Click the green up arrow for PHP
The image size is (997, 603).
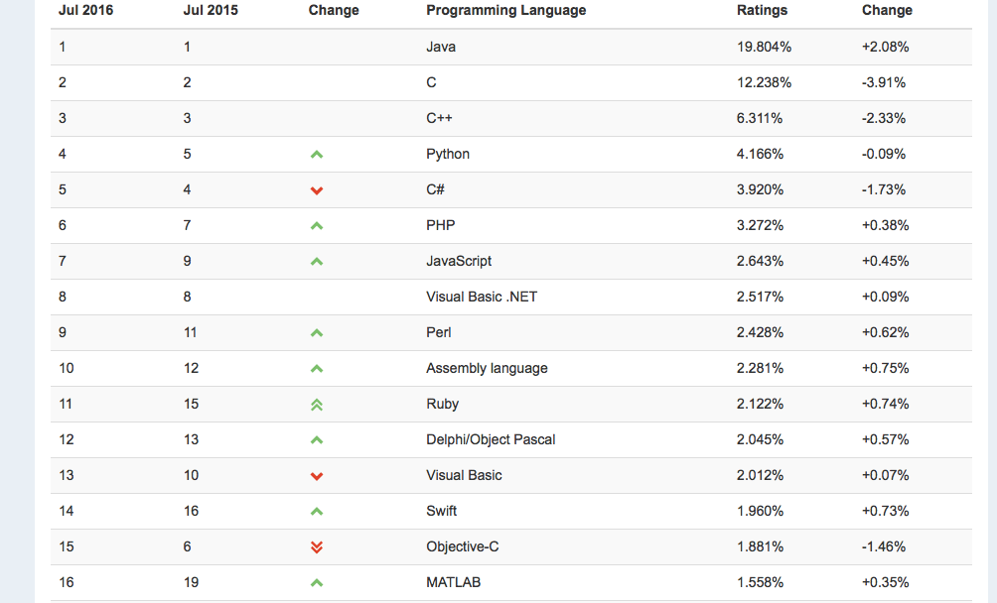point(317,226)
